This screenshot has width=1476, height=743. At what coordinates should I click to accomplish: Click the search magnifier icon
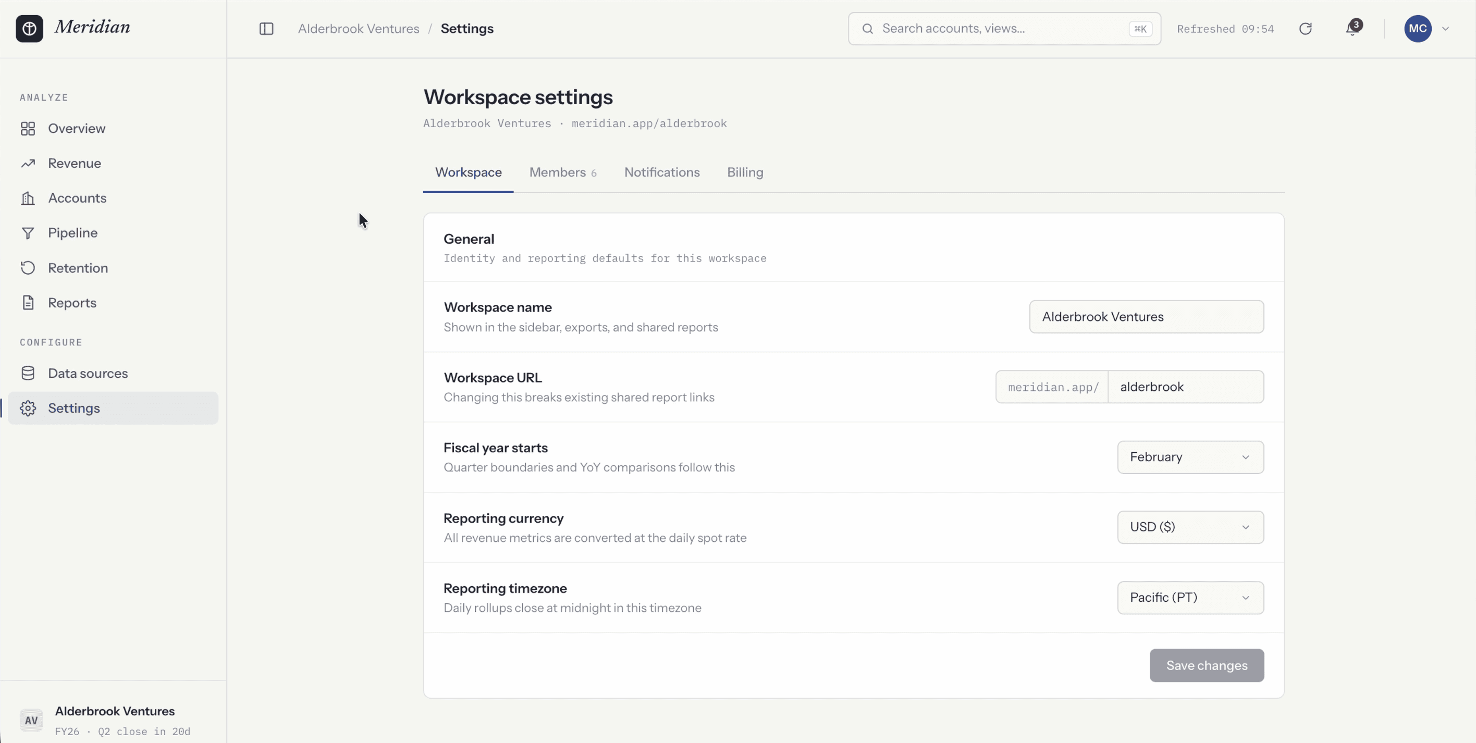867,29
